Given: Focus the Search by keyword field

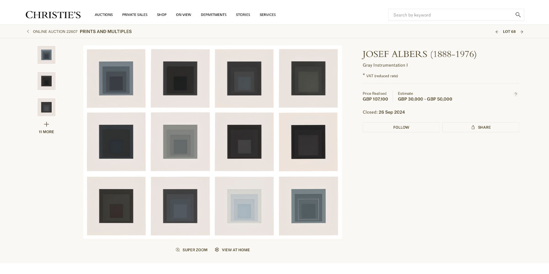Looking at the screenshot, I should [x=456, y=15].
